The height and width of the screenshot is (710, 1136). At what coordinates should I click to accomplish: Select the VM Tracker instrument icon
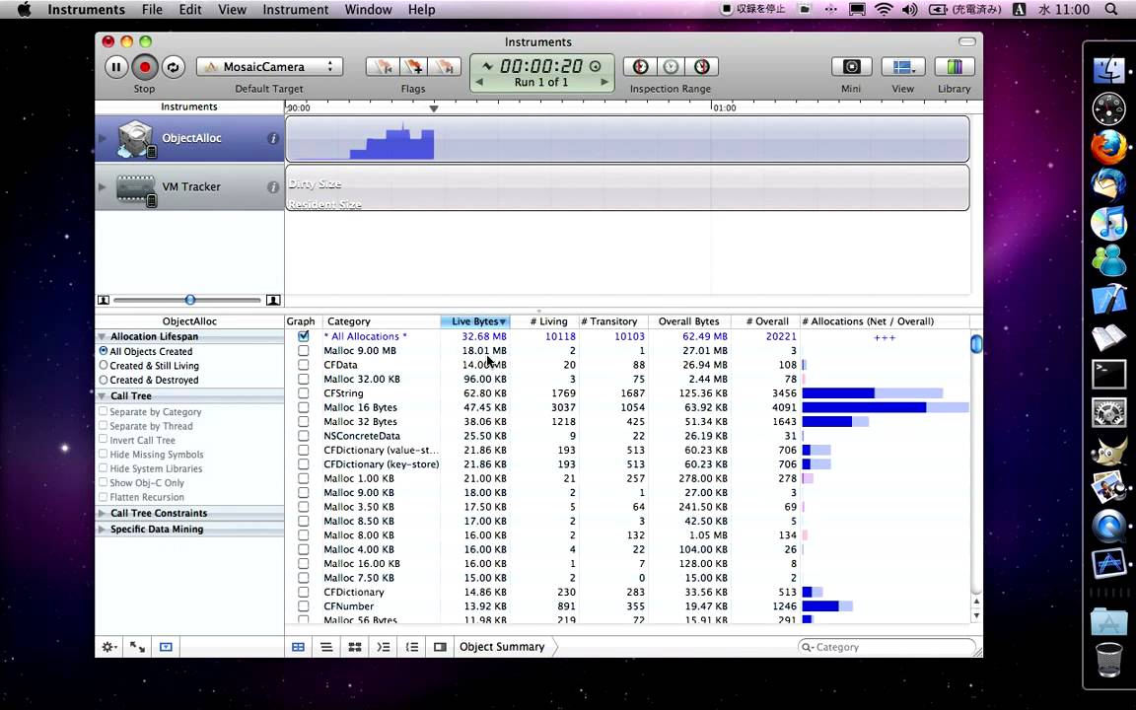point(136,188)
